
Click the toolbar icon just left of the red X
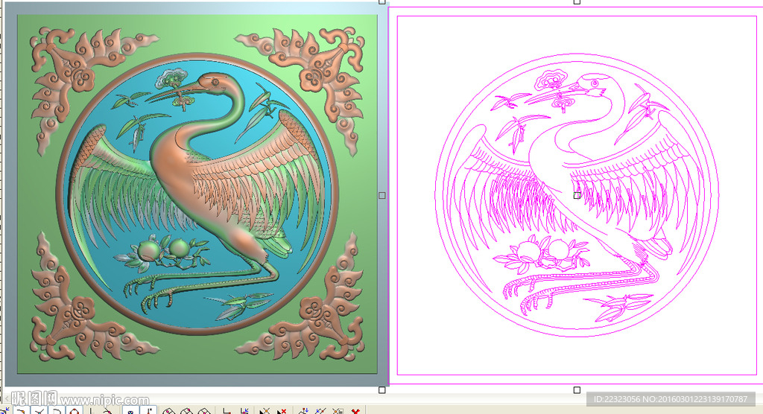coord(338,411)
